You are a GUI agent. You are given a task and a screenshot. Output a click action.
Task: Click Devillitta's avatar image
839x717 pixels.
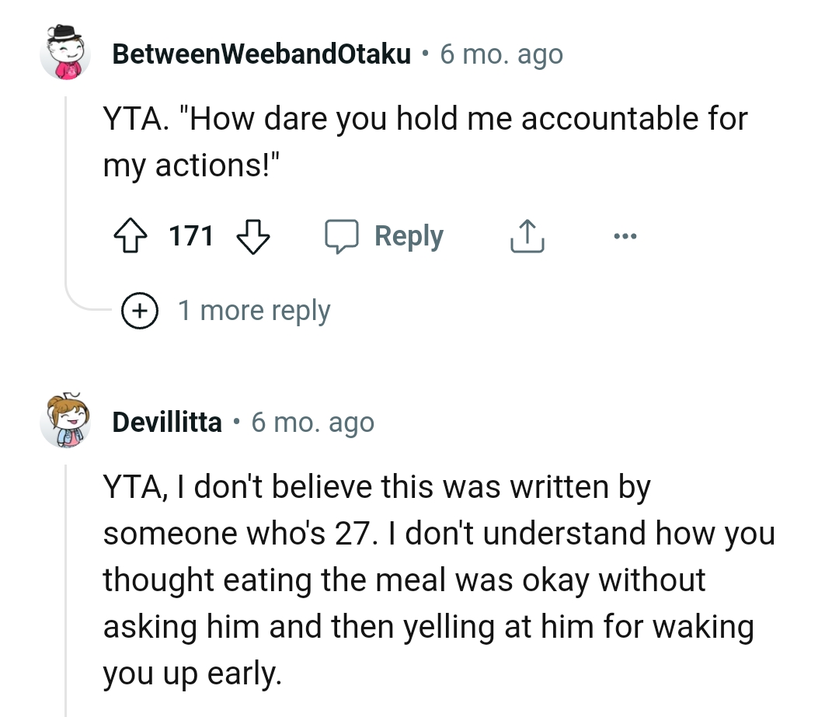click(x=66, y=421)
